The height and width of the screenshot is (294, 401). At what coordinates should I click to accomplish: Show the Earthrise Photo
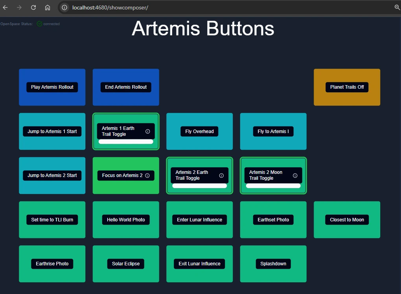(52, 263)
